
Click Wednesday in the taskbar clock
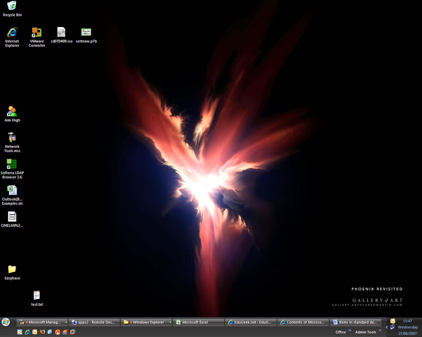[x=408, y=327]
